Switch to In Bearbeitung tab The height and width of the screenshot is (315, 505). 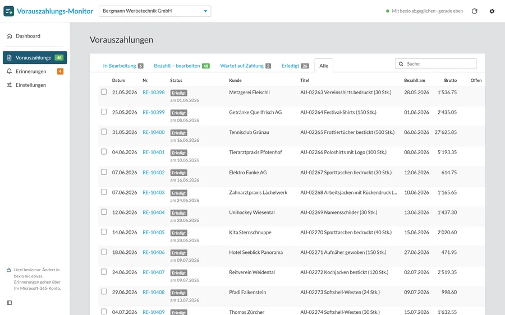click(x=123, y=66)
